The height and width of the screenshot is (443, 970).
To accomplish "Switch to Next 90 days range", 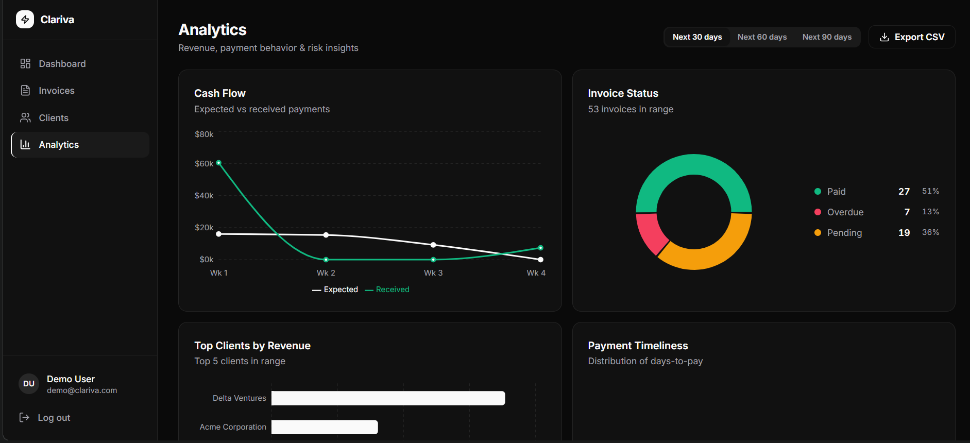I will tap(827, 37).
